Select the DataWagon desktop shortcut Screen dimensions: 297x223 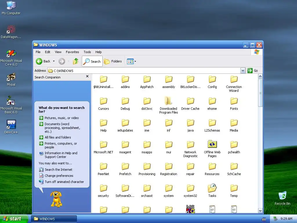click(11, 32)
